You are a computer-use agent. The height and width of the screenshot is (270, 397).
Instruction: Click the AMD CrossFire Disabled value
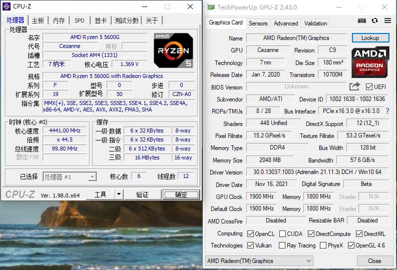276,220
